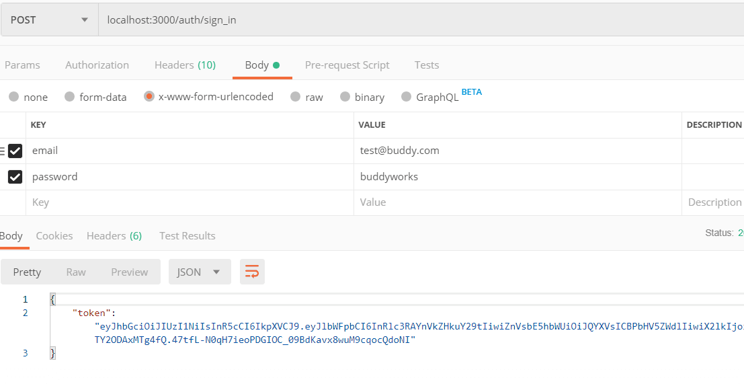
Task: Click line number 2 in response gutter
Action: pyautogui.click(x=25, y=313)
